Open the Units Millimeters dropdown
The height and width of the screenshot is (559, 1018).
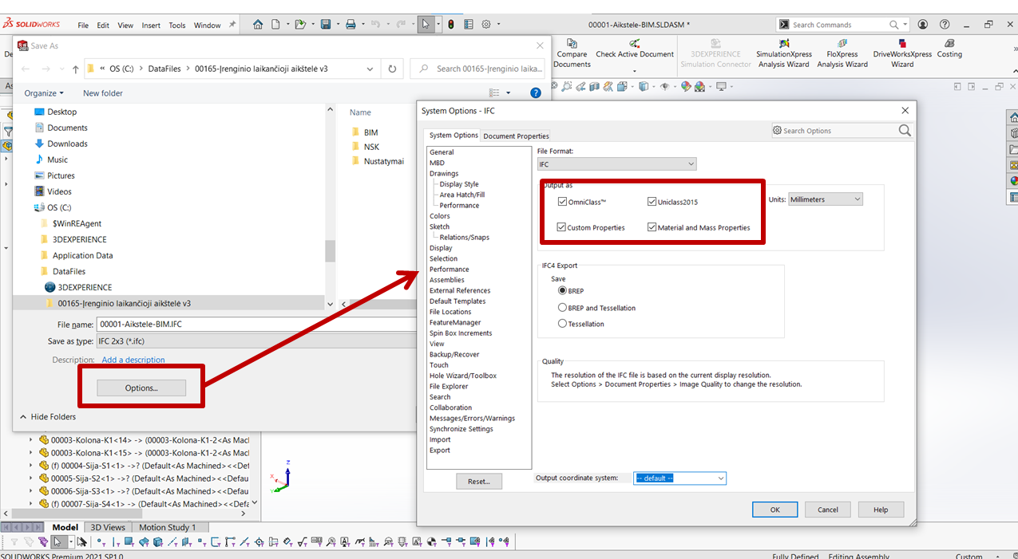click(826, 199)
